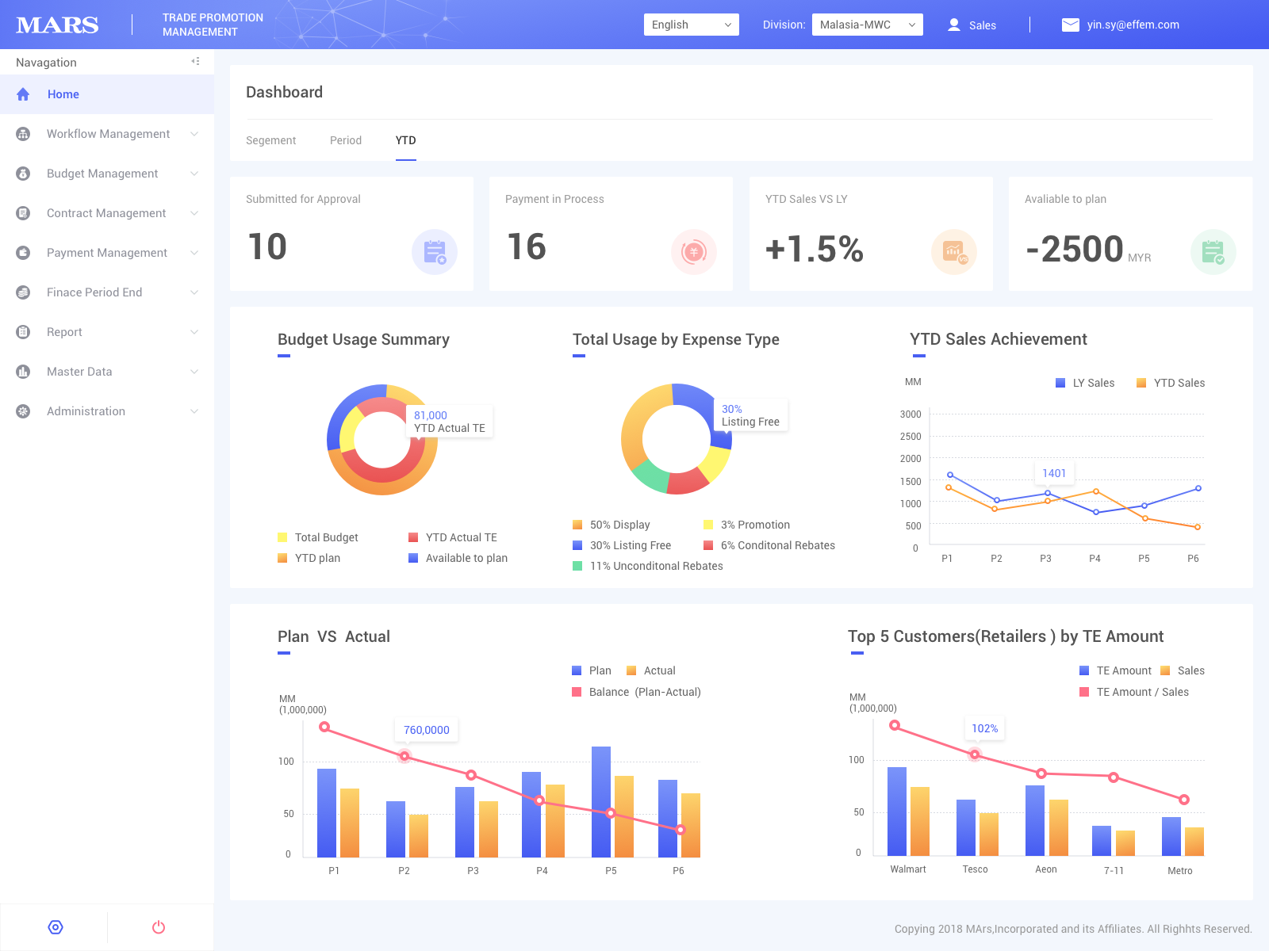Open Workflow Management menu item
Viewport: 1269px width, 951px height.
point(107,134)
